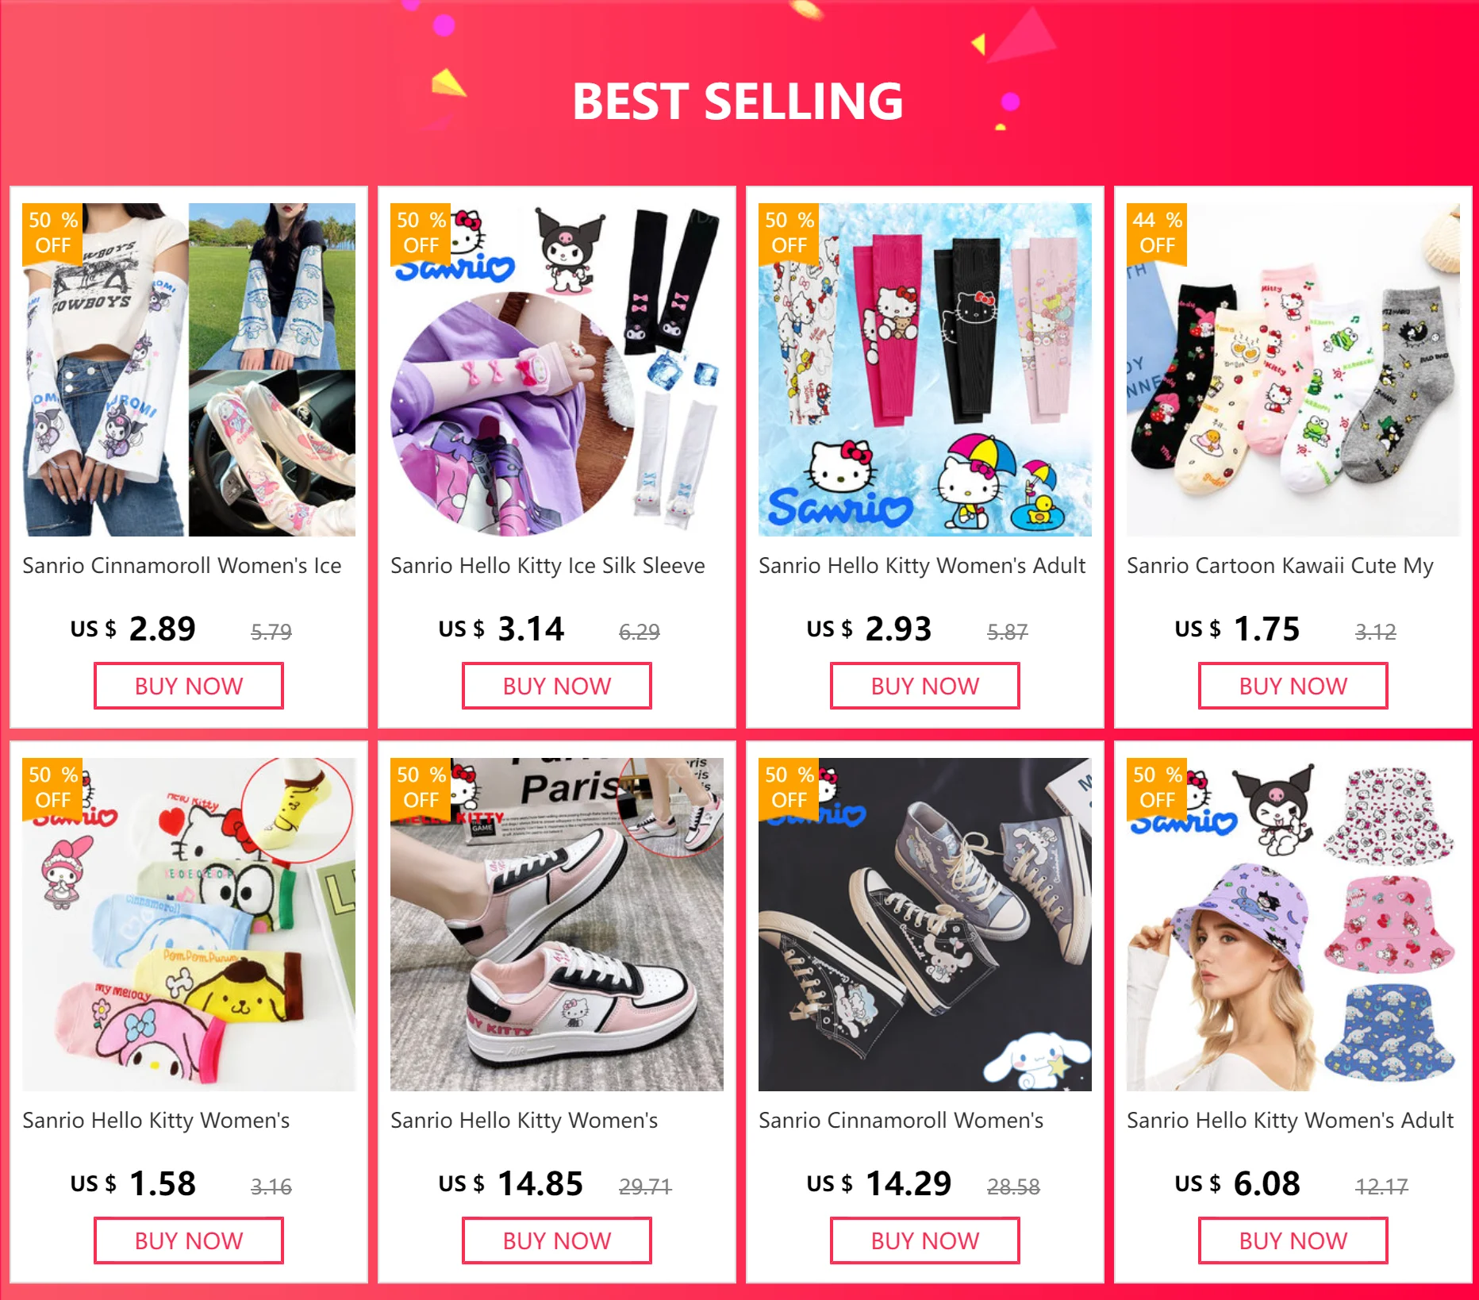Click BUY NOW for Sanrio Cartoon Kawaii socks
The height and width of the screenshot is (1300, 1479).
click(1293, 686)
